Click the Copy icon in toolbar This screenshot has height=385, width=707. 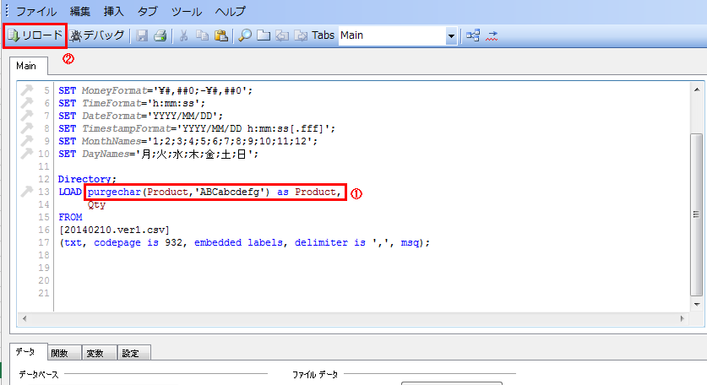pos(202,35)
